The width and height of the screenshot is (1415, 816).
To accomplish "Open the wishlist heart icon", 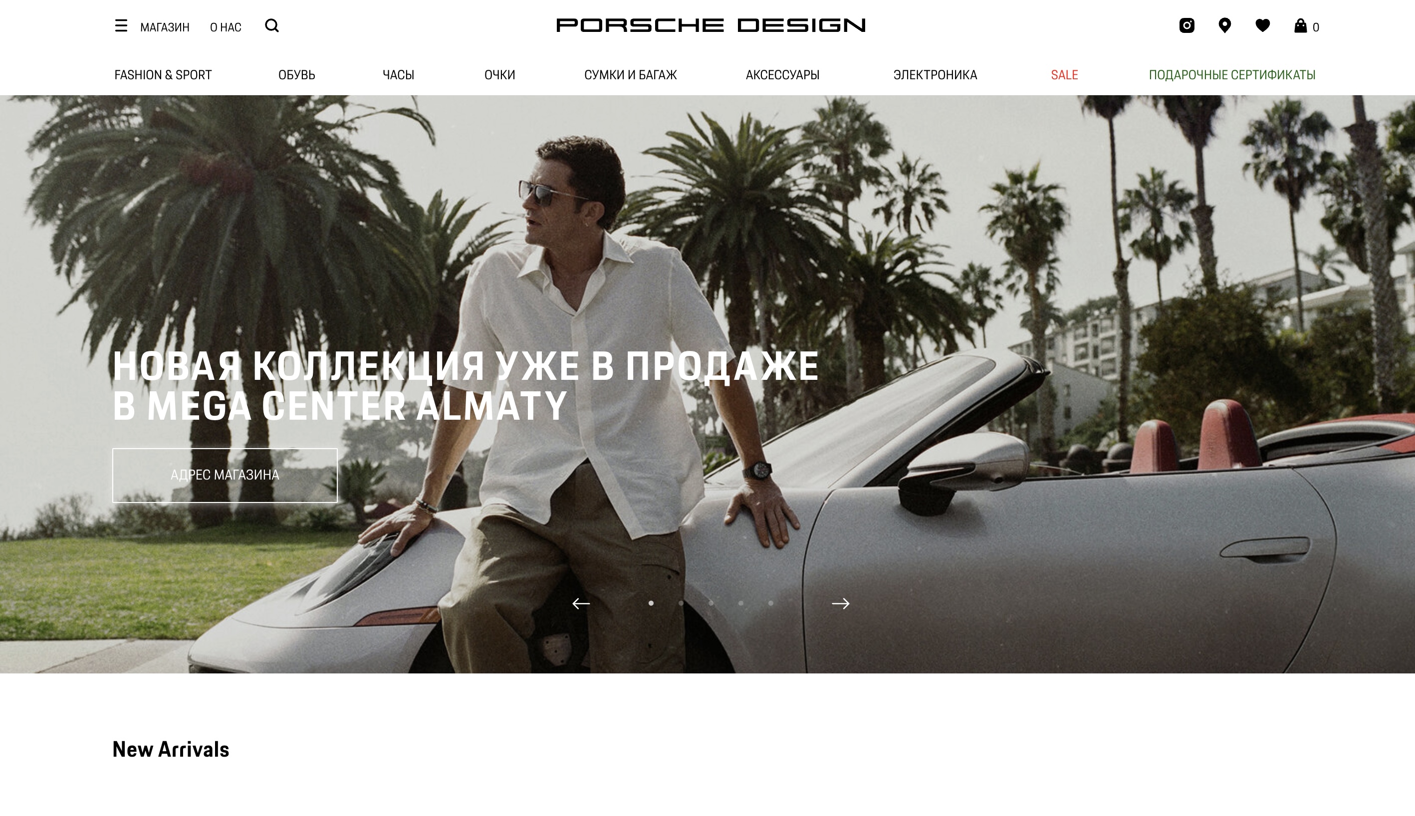I will pyautogui.click(x=1262, y=26).
